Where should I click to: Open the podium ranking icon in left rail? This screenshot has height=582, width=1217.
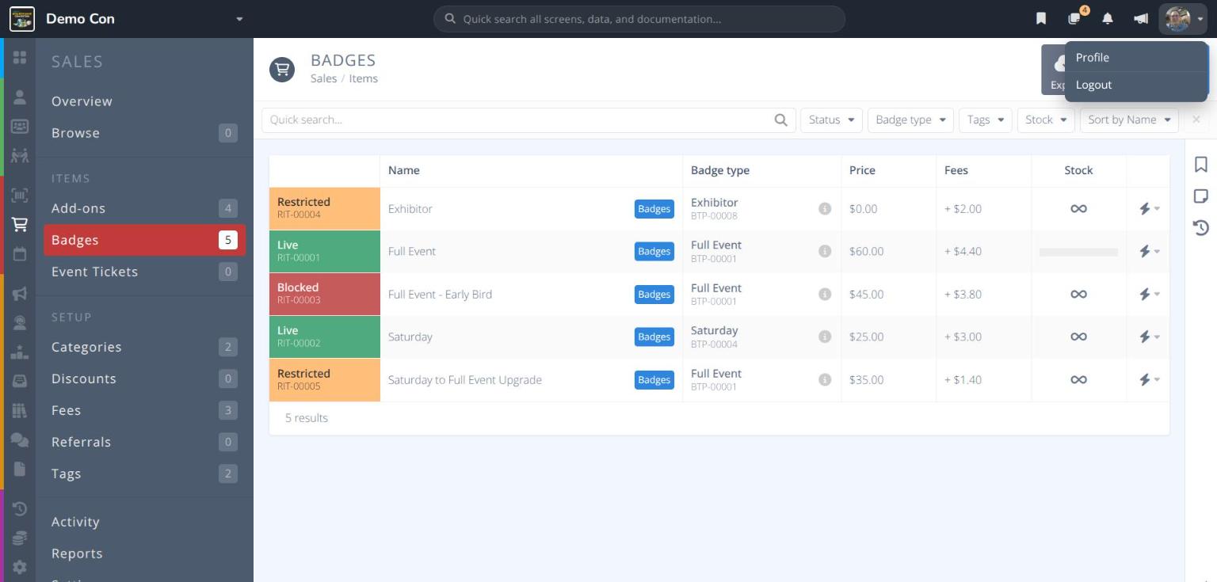tap(20, 352)
